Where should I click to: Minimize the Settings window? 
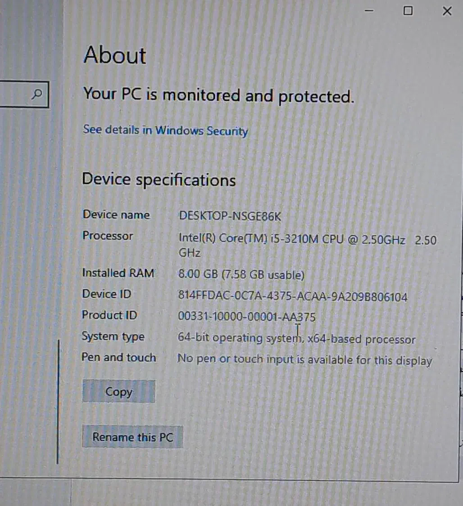(x=369, y=11)
